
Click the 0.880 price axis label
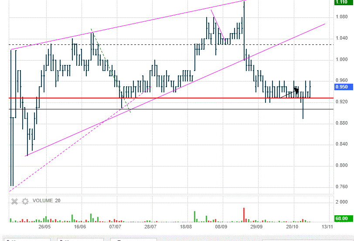(x=342, y=123)
